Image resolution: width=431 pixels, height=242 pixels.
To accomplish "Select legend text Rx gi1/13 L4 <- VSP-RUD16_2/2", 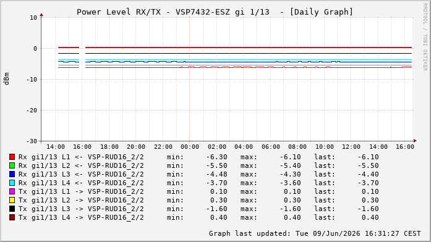I will point(81,183).
